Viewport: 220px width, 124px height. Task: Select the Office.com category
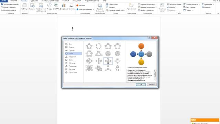pyautogui.click(x=73, y=72)
